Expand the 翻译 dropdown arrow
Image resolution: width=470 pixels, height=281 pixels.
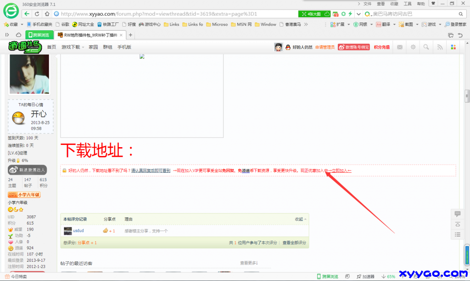pyautogui.click(x=394, y=24)
